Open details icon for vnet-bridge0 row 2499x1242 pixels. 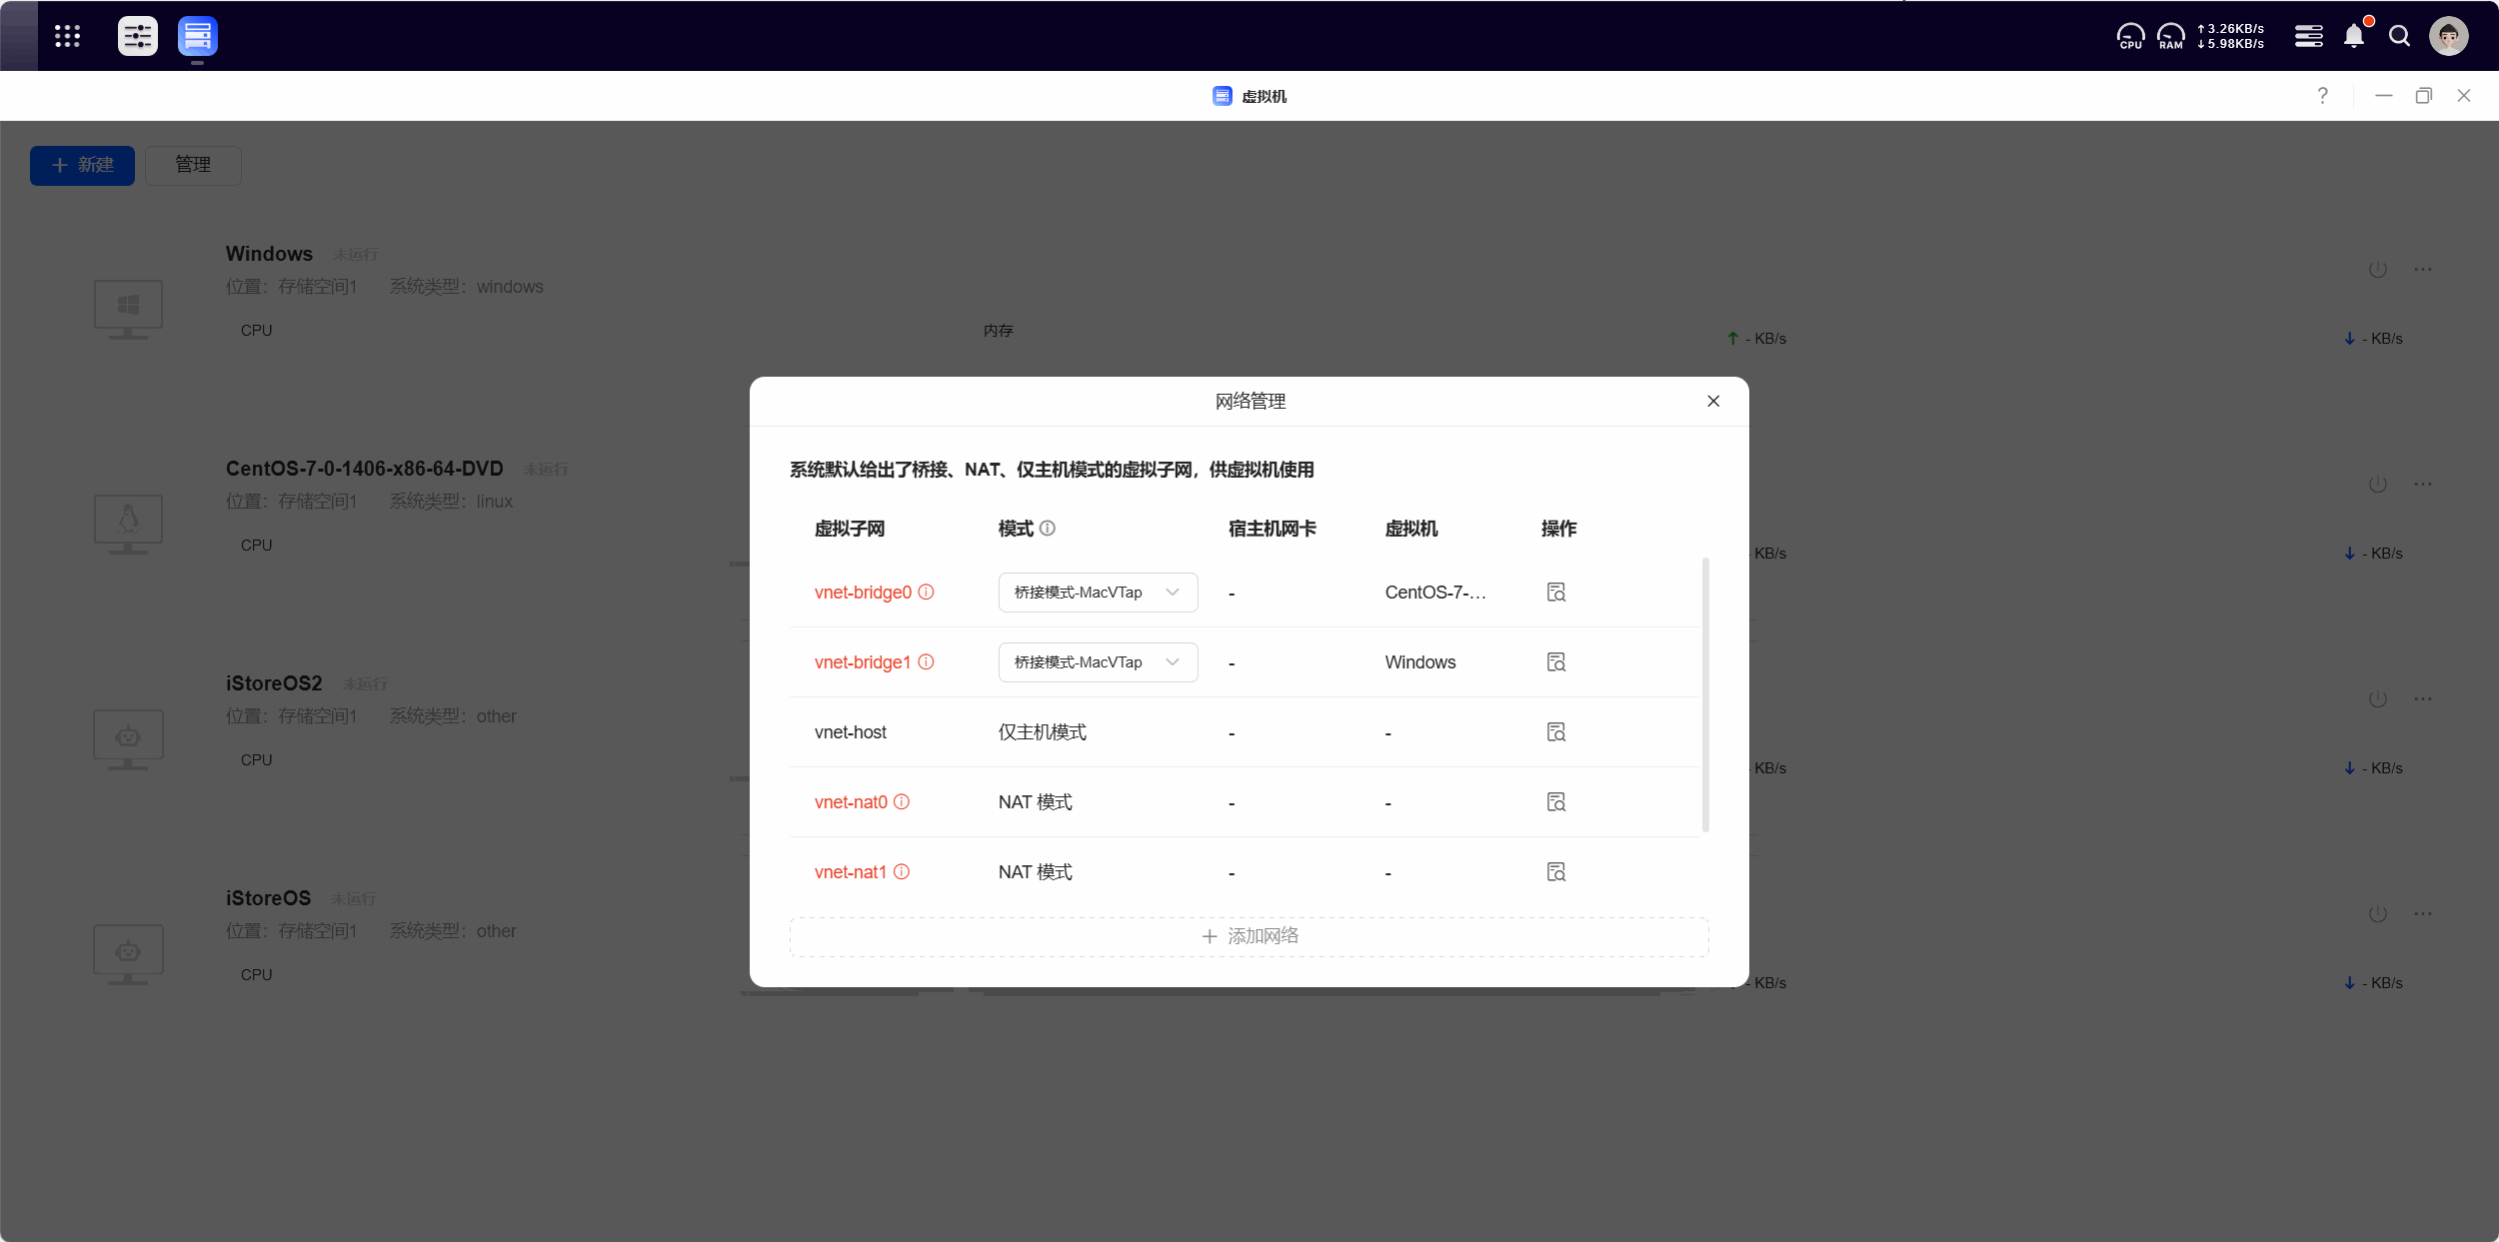coord(1555,593)
